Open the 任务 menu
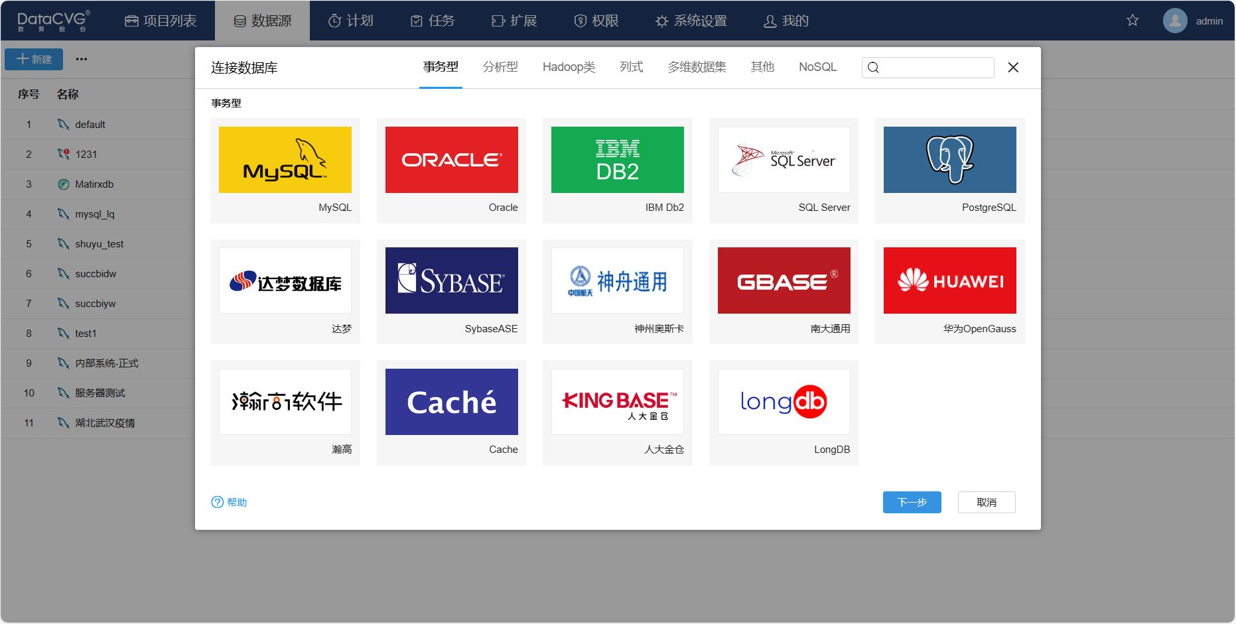 coord(433,21)
